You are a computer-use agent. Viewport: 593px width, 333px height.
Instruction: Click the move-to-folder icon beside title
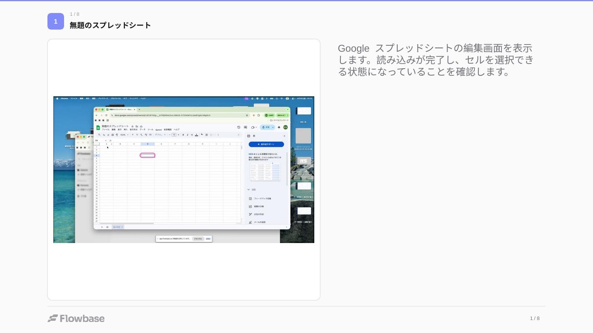tap(137, 126)
